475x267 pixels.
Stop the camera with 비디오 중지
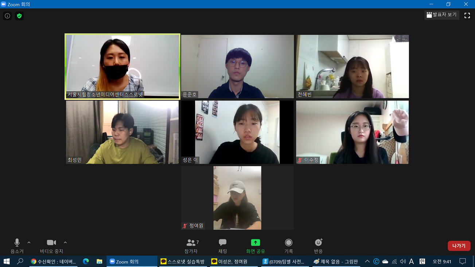click(51, 246)
